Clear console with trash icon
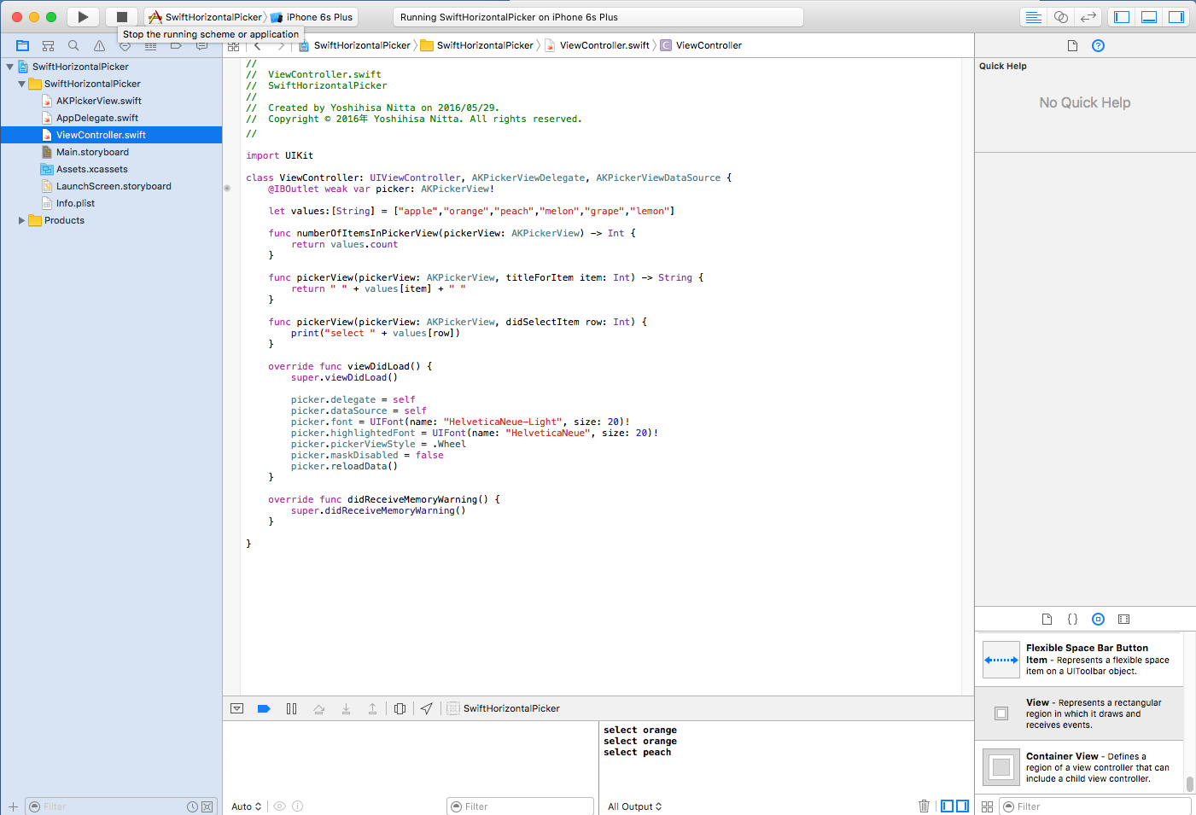The image size is (1196, 815). click(x=924, y=806)
